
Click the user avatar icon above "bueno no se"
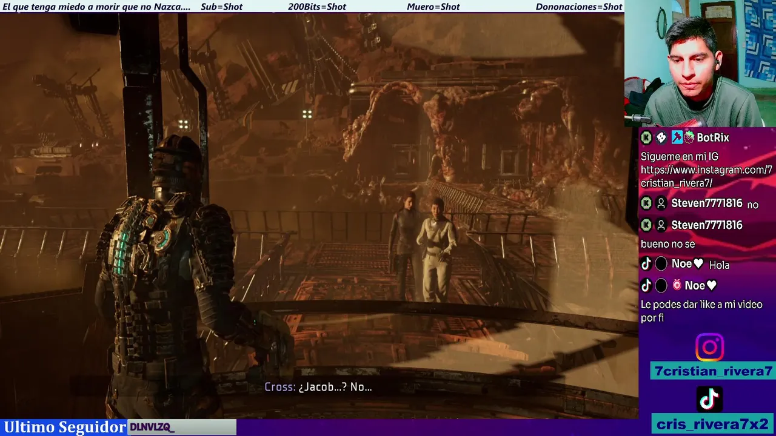click(x=661, y=225)
